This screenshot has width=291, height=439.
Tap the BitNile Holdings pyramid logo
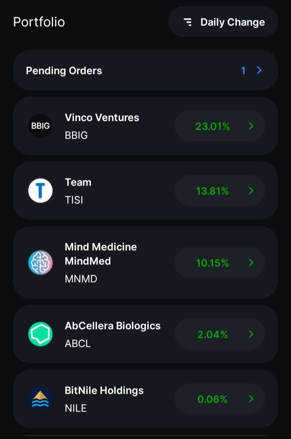[40, 399]
